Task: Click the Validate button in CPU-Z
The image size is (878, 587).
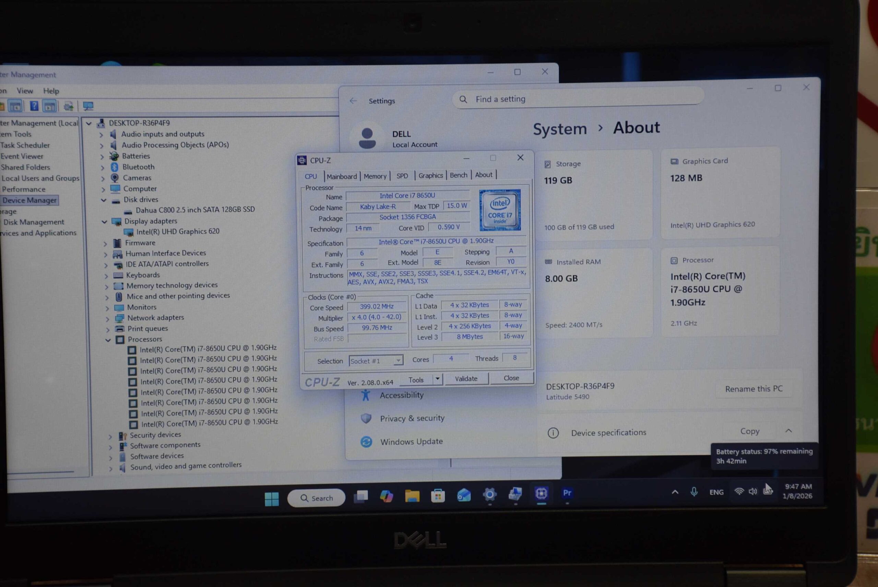Action: tap(466, 378)
